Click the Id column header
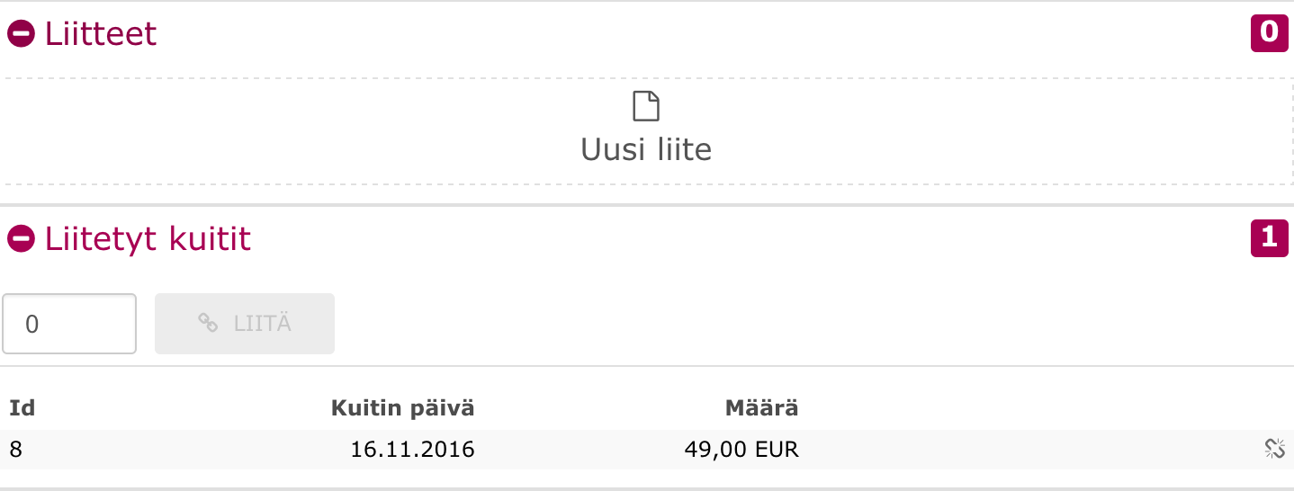Image resolution: width=1294 pixels, height=491 pixels. click(x=22, y=408)
